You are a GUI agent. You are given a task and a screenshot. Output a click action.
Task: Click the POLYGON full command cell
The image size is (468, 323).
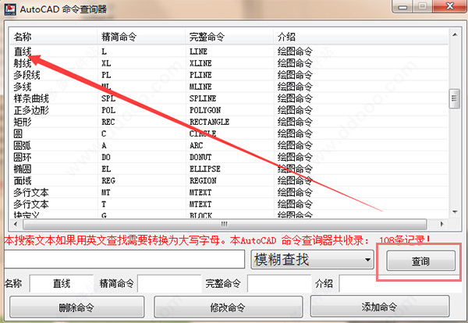click(205, 110)
